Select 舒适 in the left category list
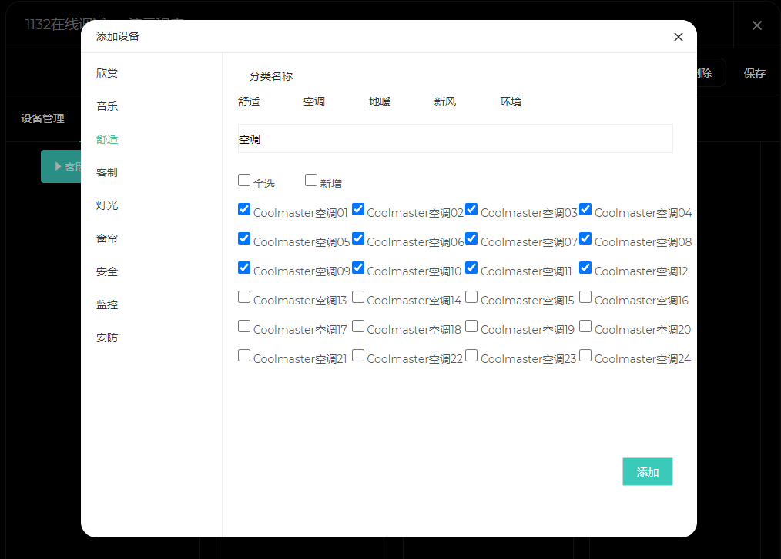The width and height of the screenshot is (781, 559). pos(107,139)
